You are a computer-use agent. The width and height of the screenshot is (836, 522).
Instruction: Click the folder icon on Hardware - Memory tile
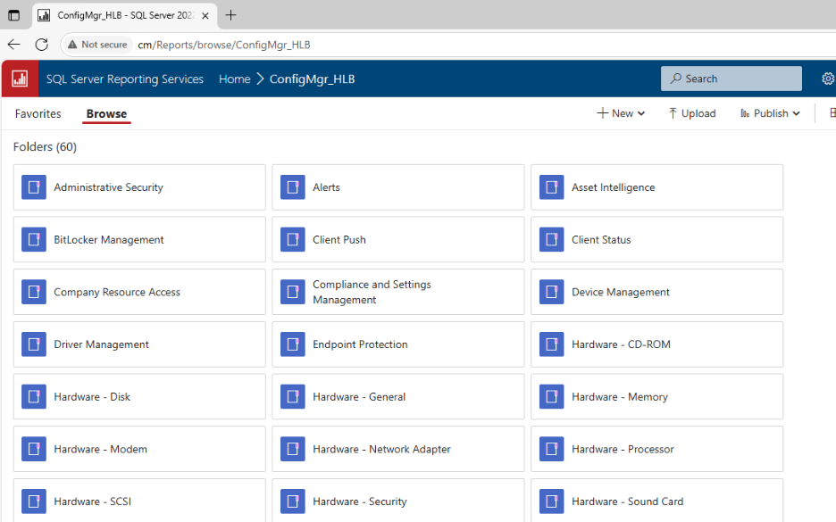point(551,396)
